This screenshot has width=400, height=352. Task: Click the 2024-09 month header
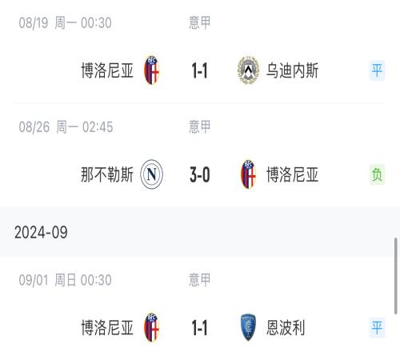(x=41, y=232)
